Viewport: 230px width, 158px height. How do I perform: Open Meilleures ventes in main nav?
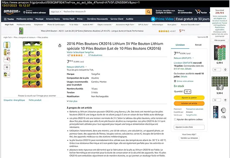[x=25, y=19]
